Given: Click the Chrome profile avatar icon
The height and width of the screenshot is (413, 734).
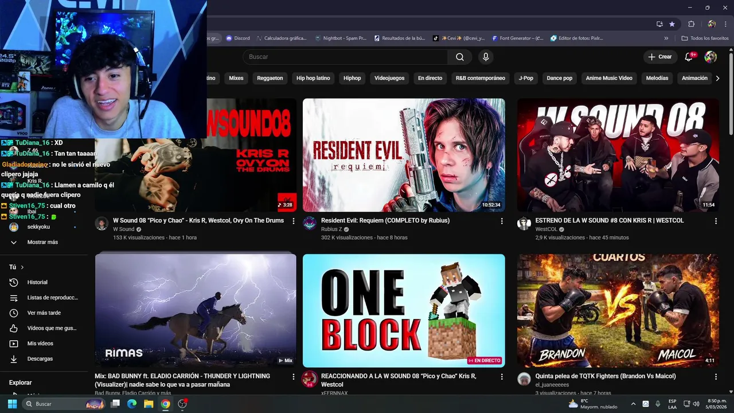Looking at the screenshot, I should click(712, 24).
